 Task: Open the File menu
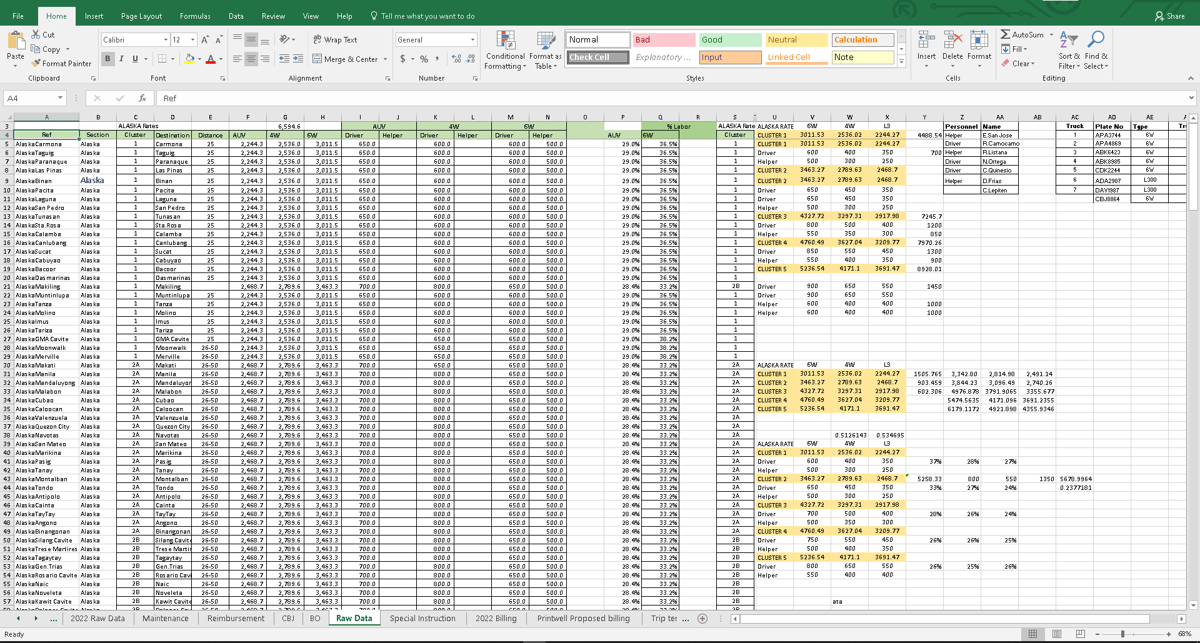coord(18,16)
